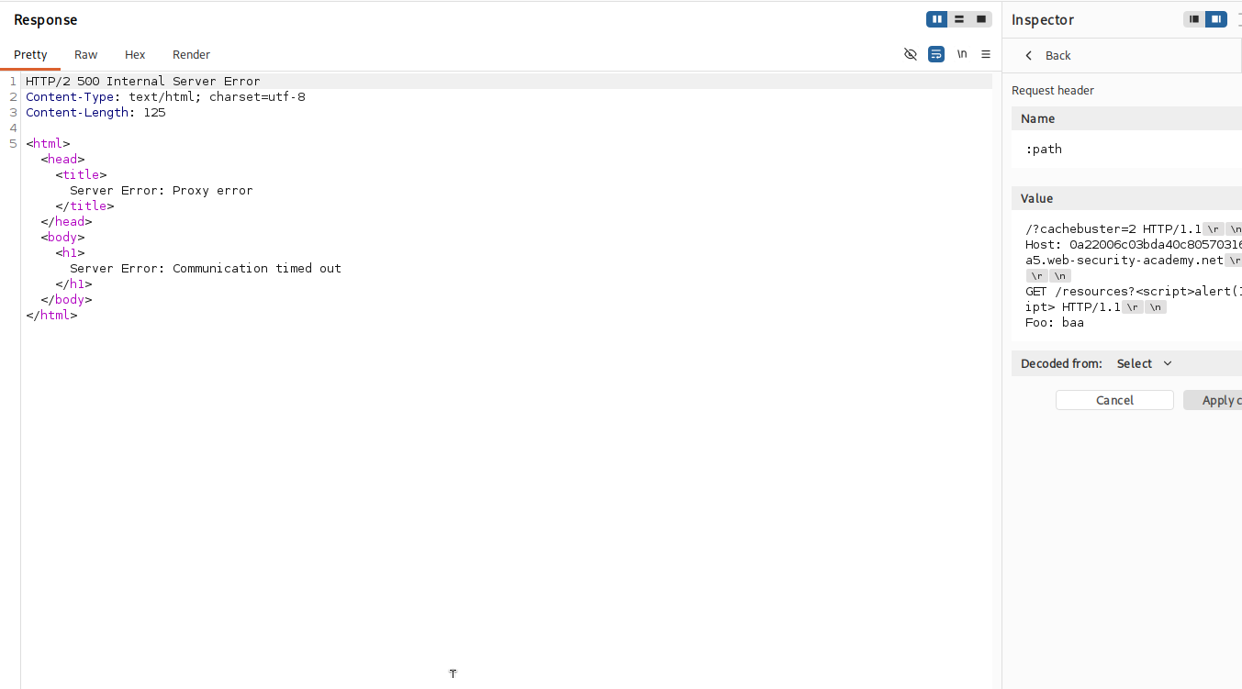This screenshot has height=689, width=1242.
Task: Click line number 5 in the gutter
Action: 13,143
